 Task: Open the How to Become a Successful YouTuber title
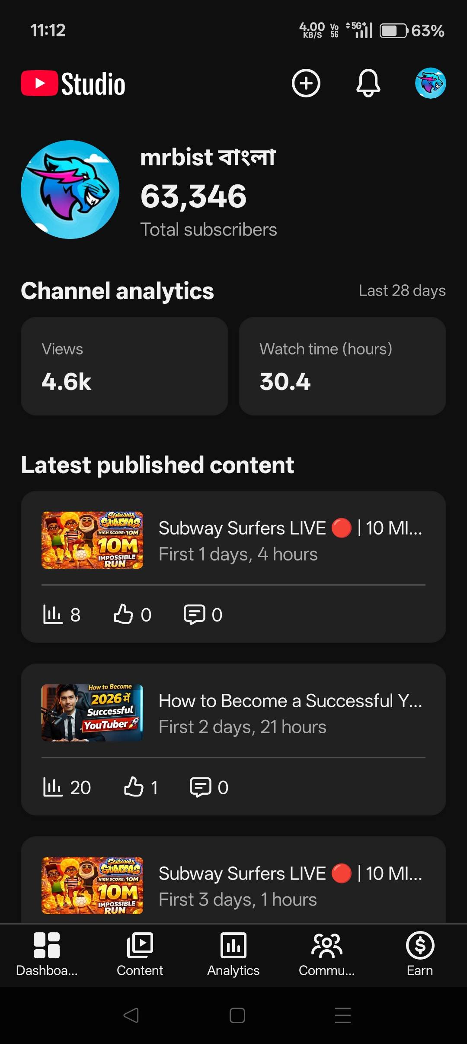click(x=290, y=701)
